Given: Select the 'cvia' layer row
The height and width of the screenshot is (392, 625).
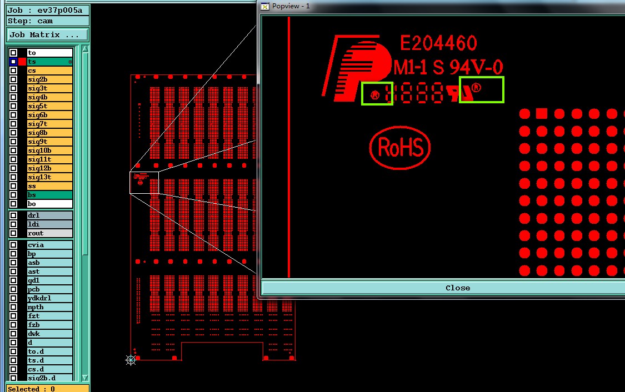Looking at the screenshot, I should click(x=50, y=245).
